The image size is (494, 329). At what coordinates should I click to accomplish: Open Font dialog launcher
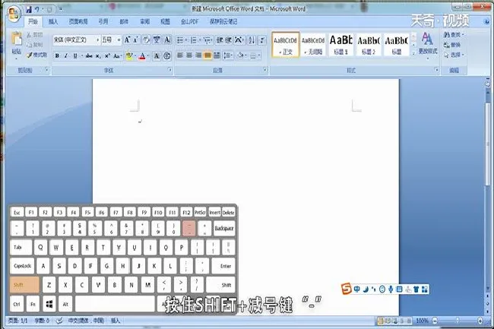pyautogui.click(x=169, y=70)
